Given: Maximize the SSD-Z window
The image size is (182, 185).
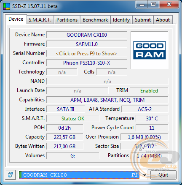Looking at the screenshot, I should (153, 5).
